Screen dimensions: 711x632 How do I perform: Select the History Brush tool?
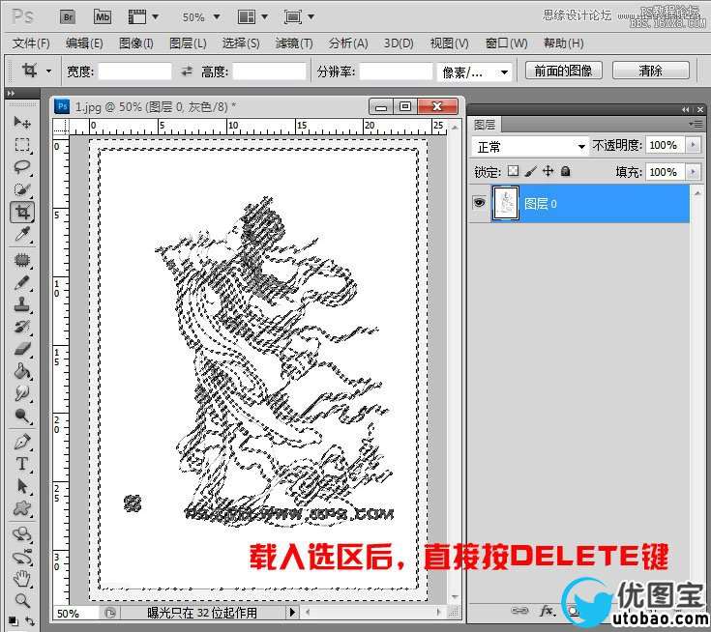pyautogui.click(x=21, y=327)
